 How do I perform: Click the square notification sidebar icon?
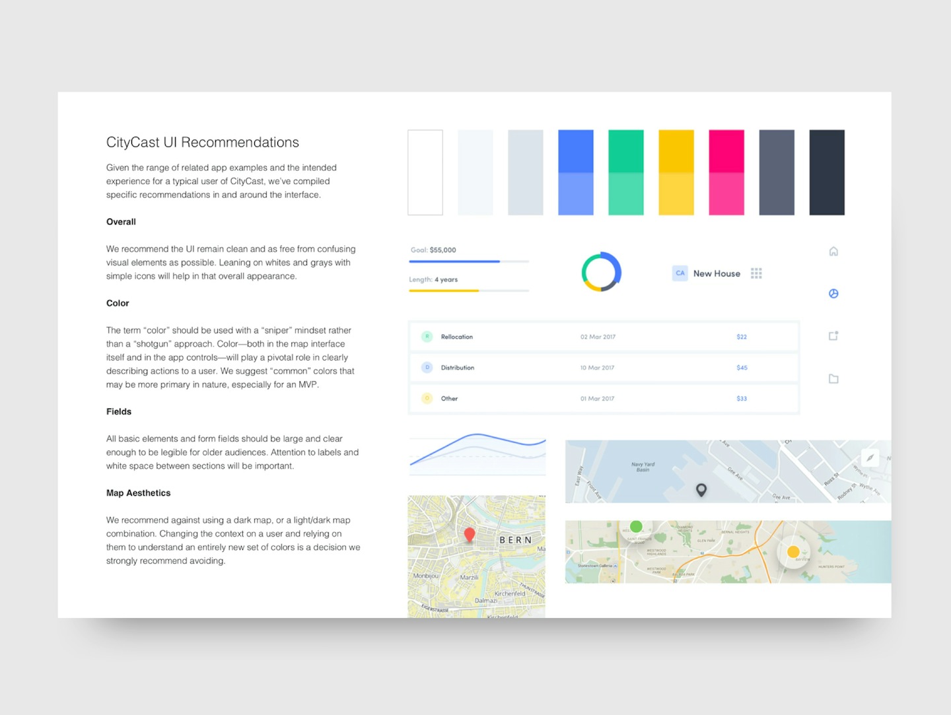[x=833, y=336]
